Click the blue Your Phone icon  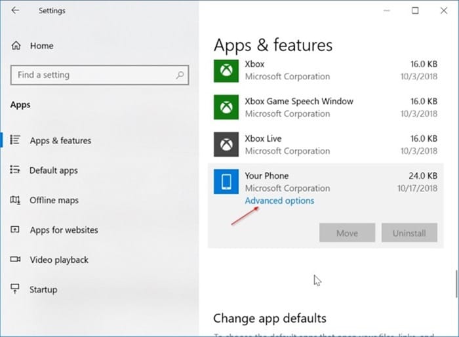pyautogui.click(x=226, y=182)
